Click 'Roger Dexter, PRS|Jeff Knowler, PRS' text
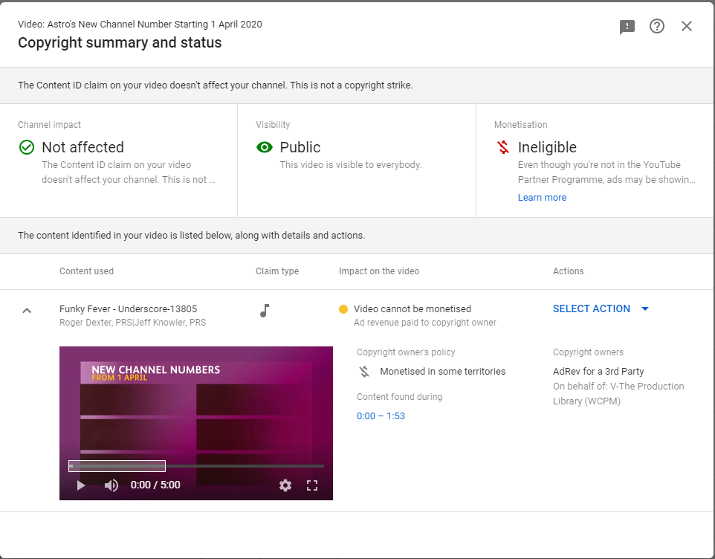The image size is (715, 559). [x=133, y=323]
